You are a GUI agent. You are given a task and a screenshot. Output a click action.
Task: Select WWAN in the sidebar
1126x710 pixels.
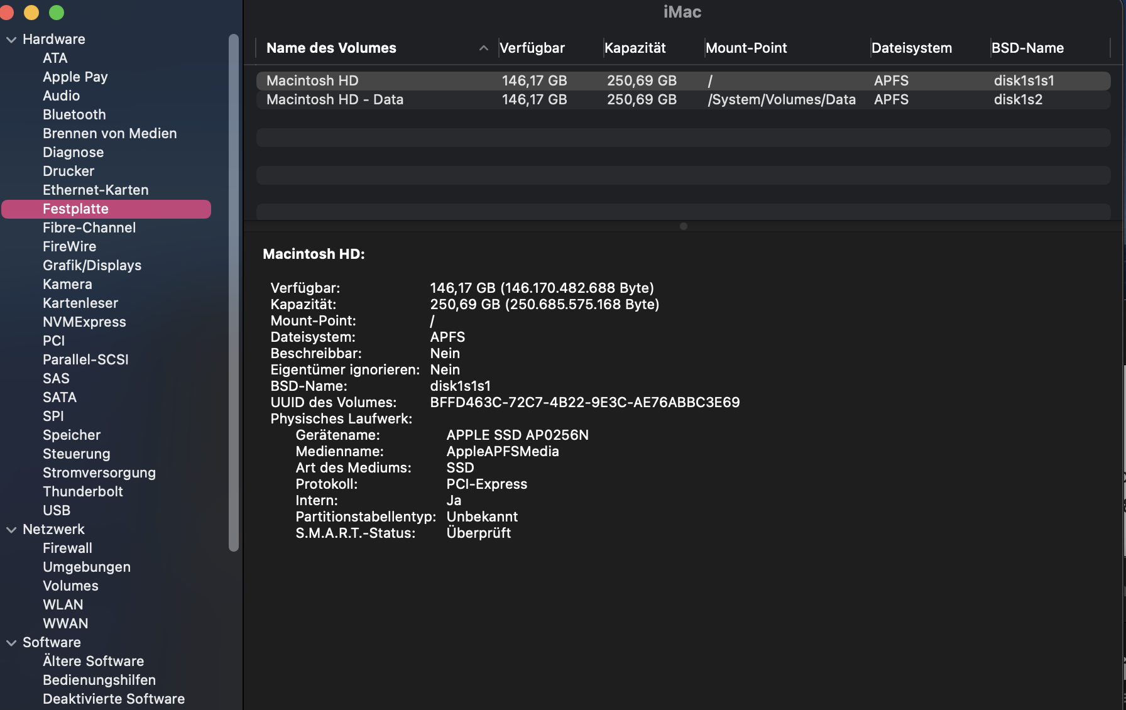(x=65, y=623)
